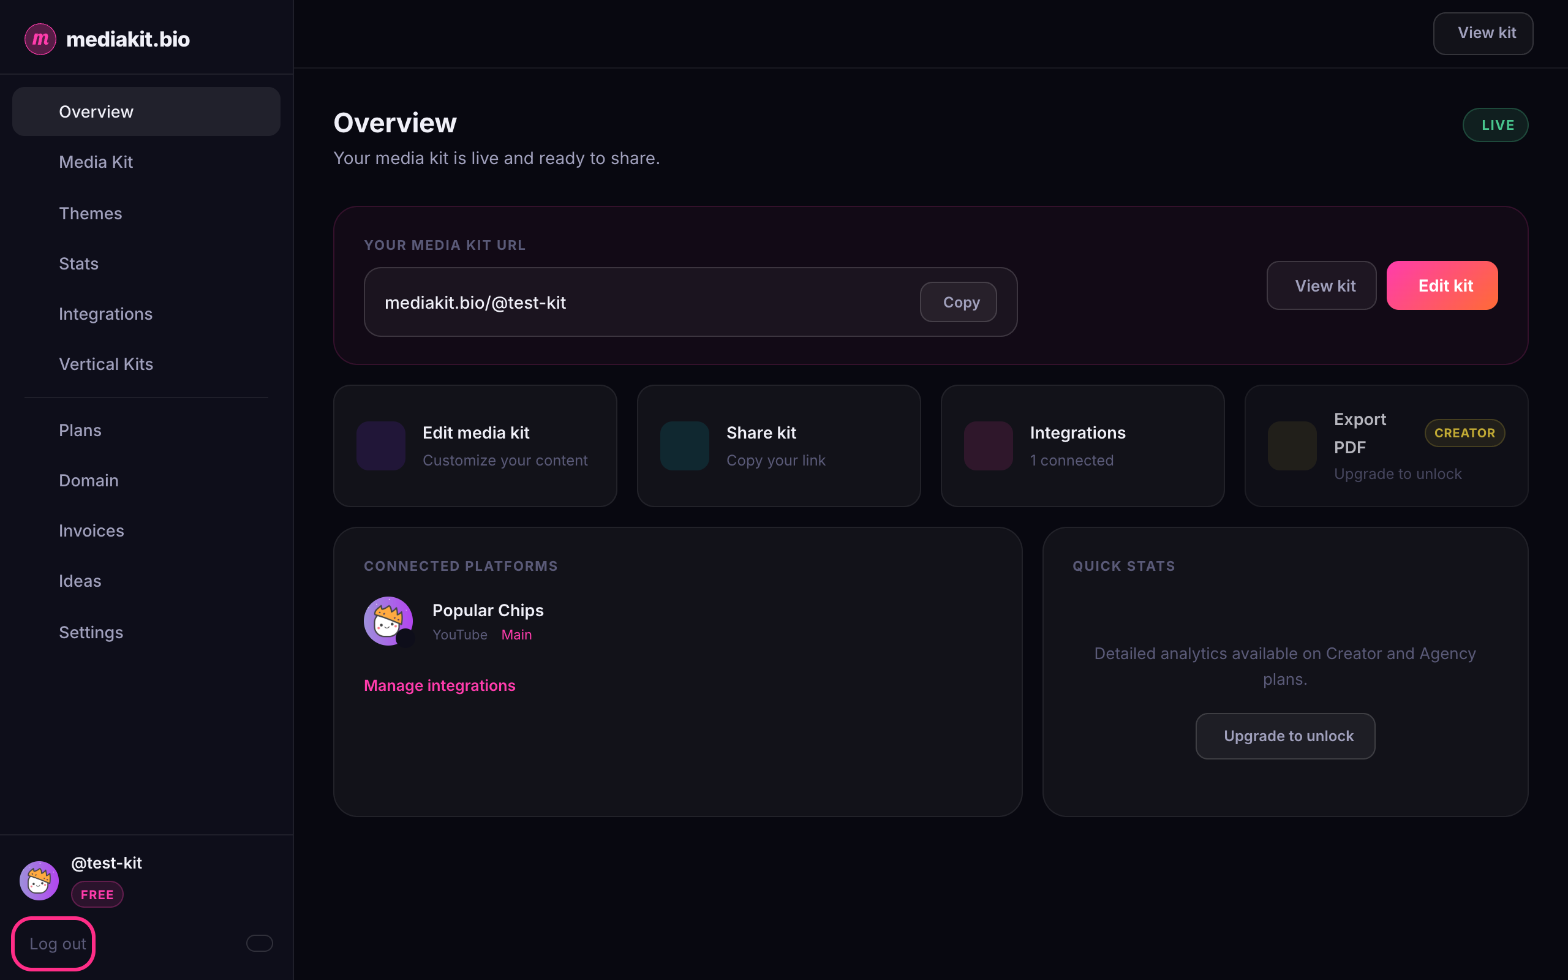This screenshot has width=1568, height=980.
Task: Open the Manage integrations link
Action: click(439, 685)
